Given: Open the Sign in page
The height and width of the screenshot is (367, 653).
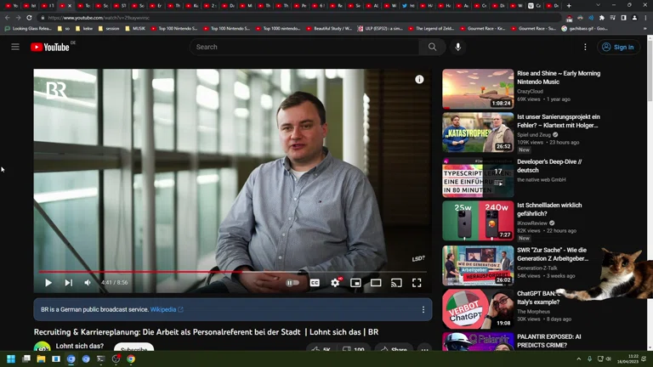Looking at the screenshot, I should [x=617, y=47].
